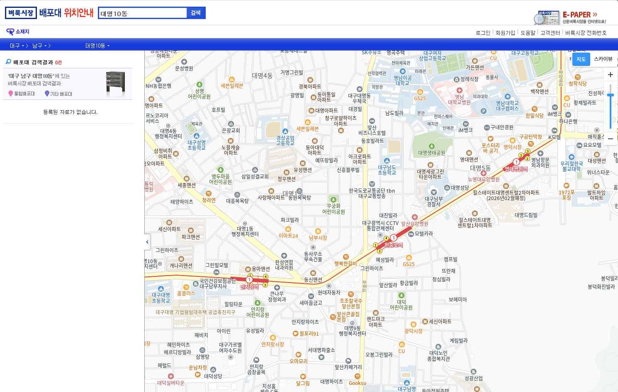Image resolution: width=618 pixels, height=392 pixels.
Task: Open 벼룩시장 전화번호 link
Action: click(586, 33)
